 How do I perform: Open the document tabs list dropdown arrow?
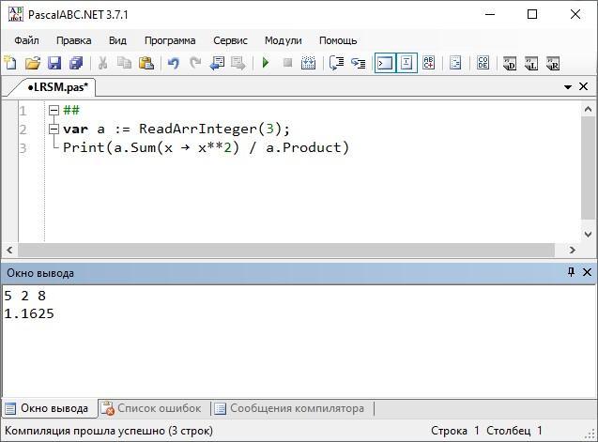click(568, 86)
